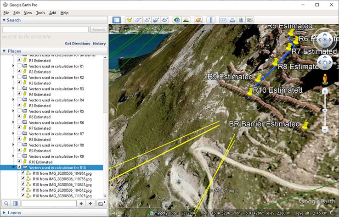Click the Print toolbar icon

tap(232, 20)
